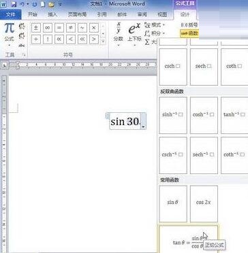
Task: Click the Save icon in quick access toolbar
Action: click(14, 4)
